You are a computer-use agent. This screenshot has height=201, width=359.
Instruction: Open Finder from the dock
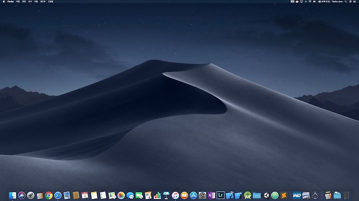(12, 196)
